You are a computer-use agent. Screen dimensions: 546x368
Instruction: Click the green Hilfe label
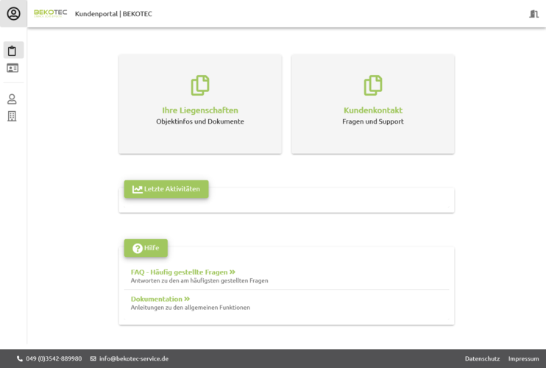[x=146, y=248]
